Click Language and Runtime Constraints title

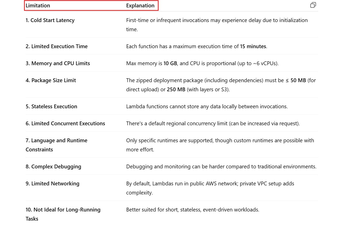(x=56, y=140)
